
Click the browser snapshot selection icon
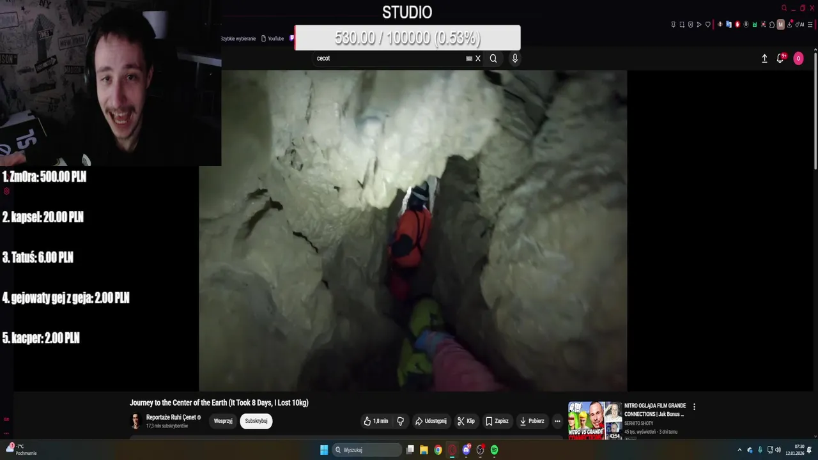coord(682,24)
